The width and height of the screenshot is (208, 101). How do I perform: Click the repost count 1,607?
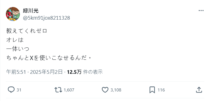pyautogui.click(x=69, y=90)
